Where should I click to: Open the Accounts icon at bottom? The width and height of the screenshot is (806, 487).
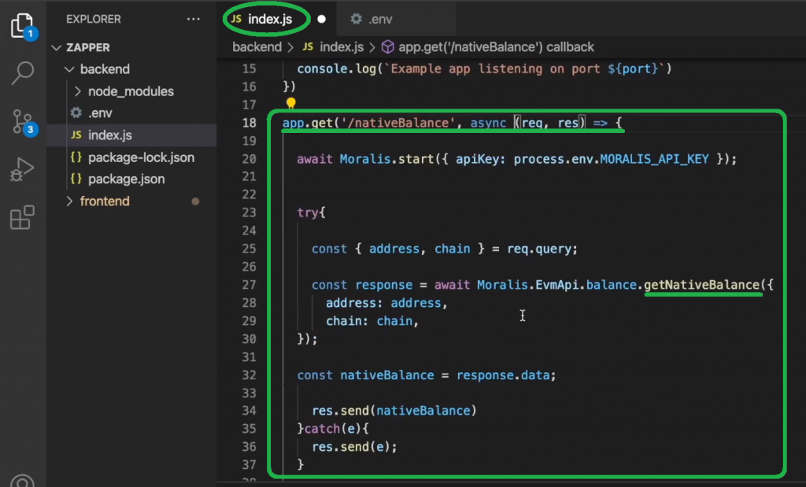click(x=22, y=481)
